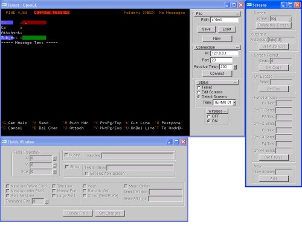The width and height of the screenshot is (302, 226).
Task: Click the Delete Field button
Action: 78,213
